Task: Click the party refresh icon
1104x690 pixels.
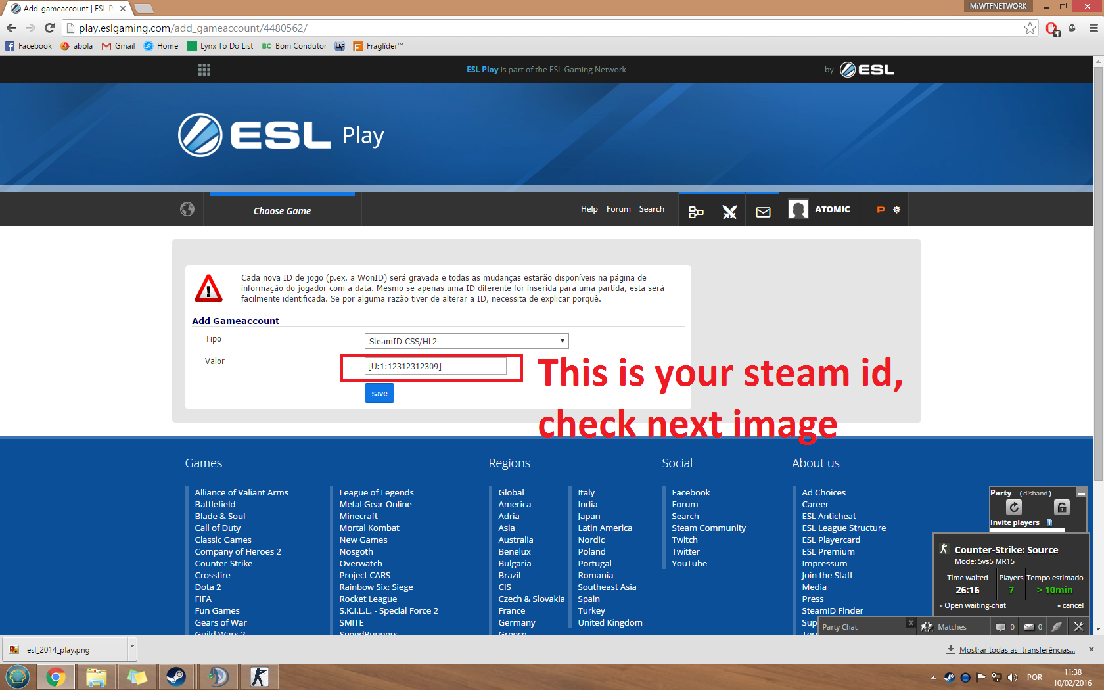Action: [1014, 507]
